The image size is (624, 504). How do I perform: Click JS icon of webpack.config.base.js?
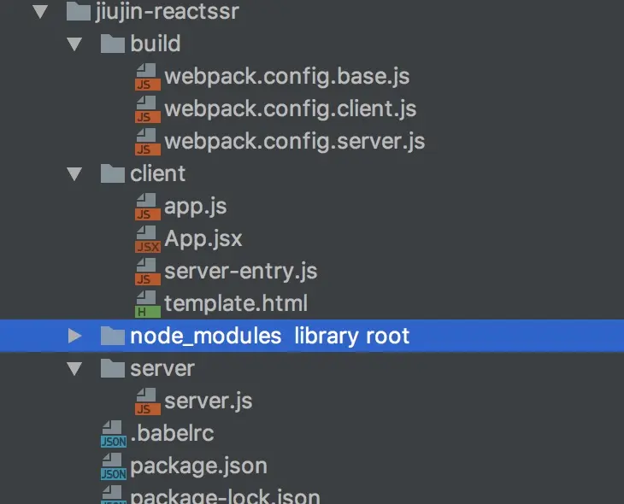[x=148, y=77]
